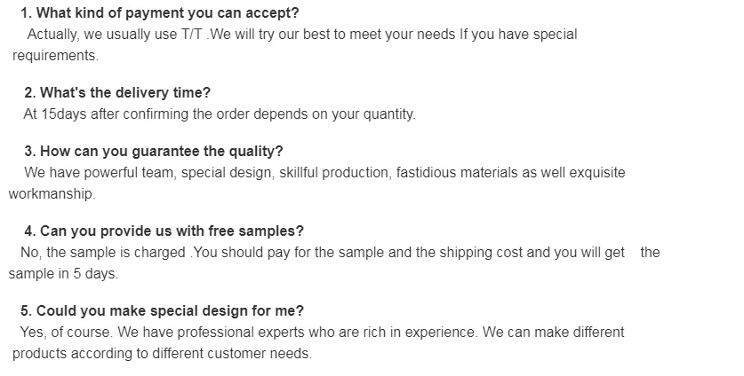Screen dimensions: 744x376
Task: Click the 'We have powerful team' answer line
Action: pyautogui.click(x=324, y=172)
